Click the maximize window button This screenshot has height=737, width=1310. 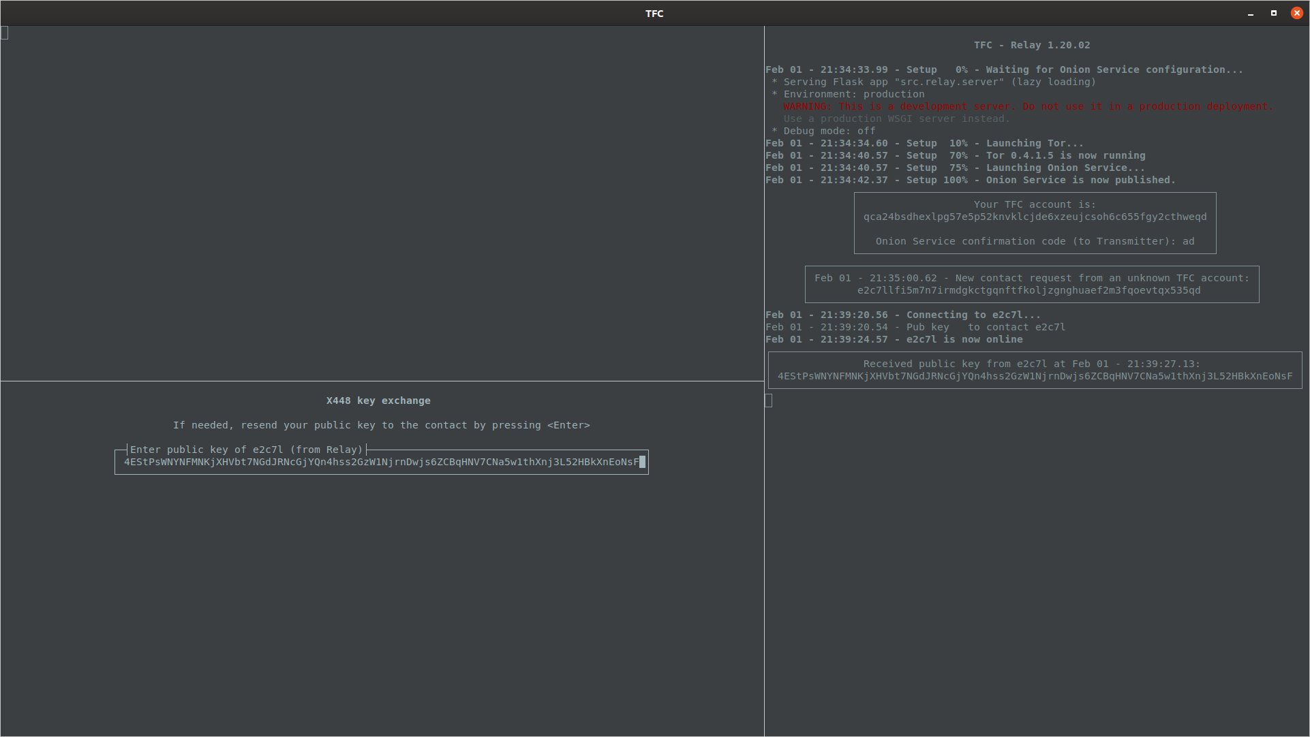pos(1273,13)
